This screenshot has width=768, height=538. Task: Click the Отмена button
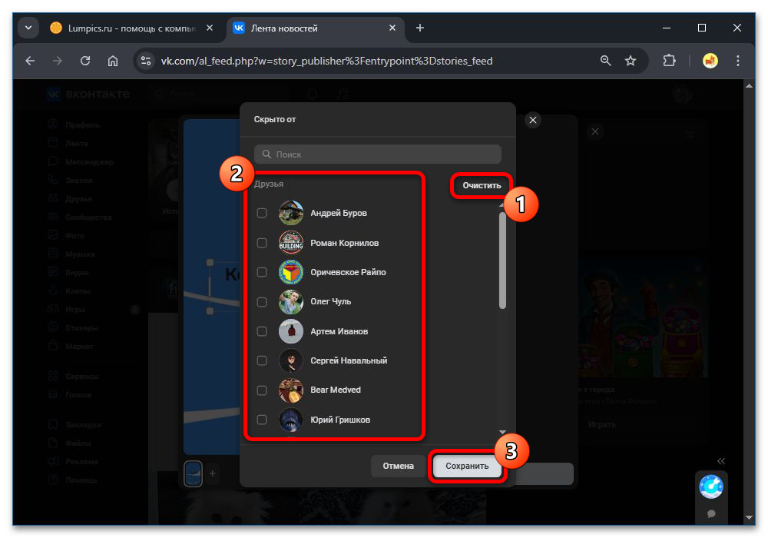398,466
